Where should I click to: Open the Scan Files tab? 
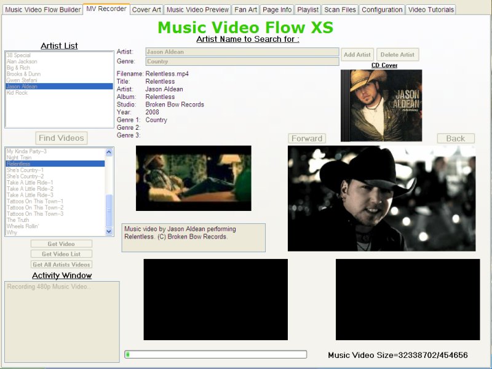pyautogui.click(x=340, y=9)
